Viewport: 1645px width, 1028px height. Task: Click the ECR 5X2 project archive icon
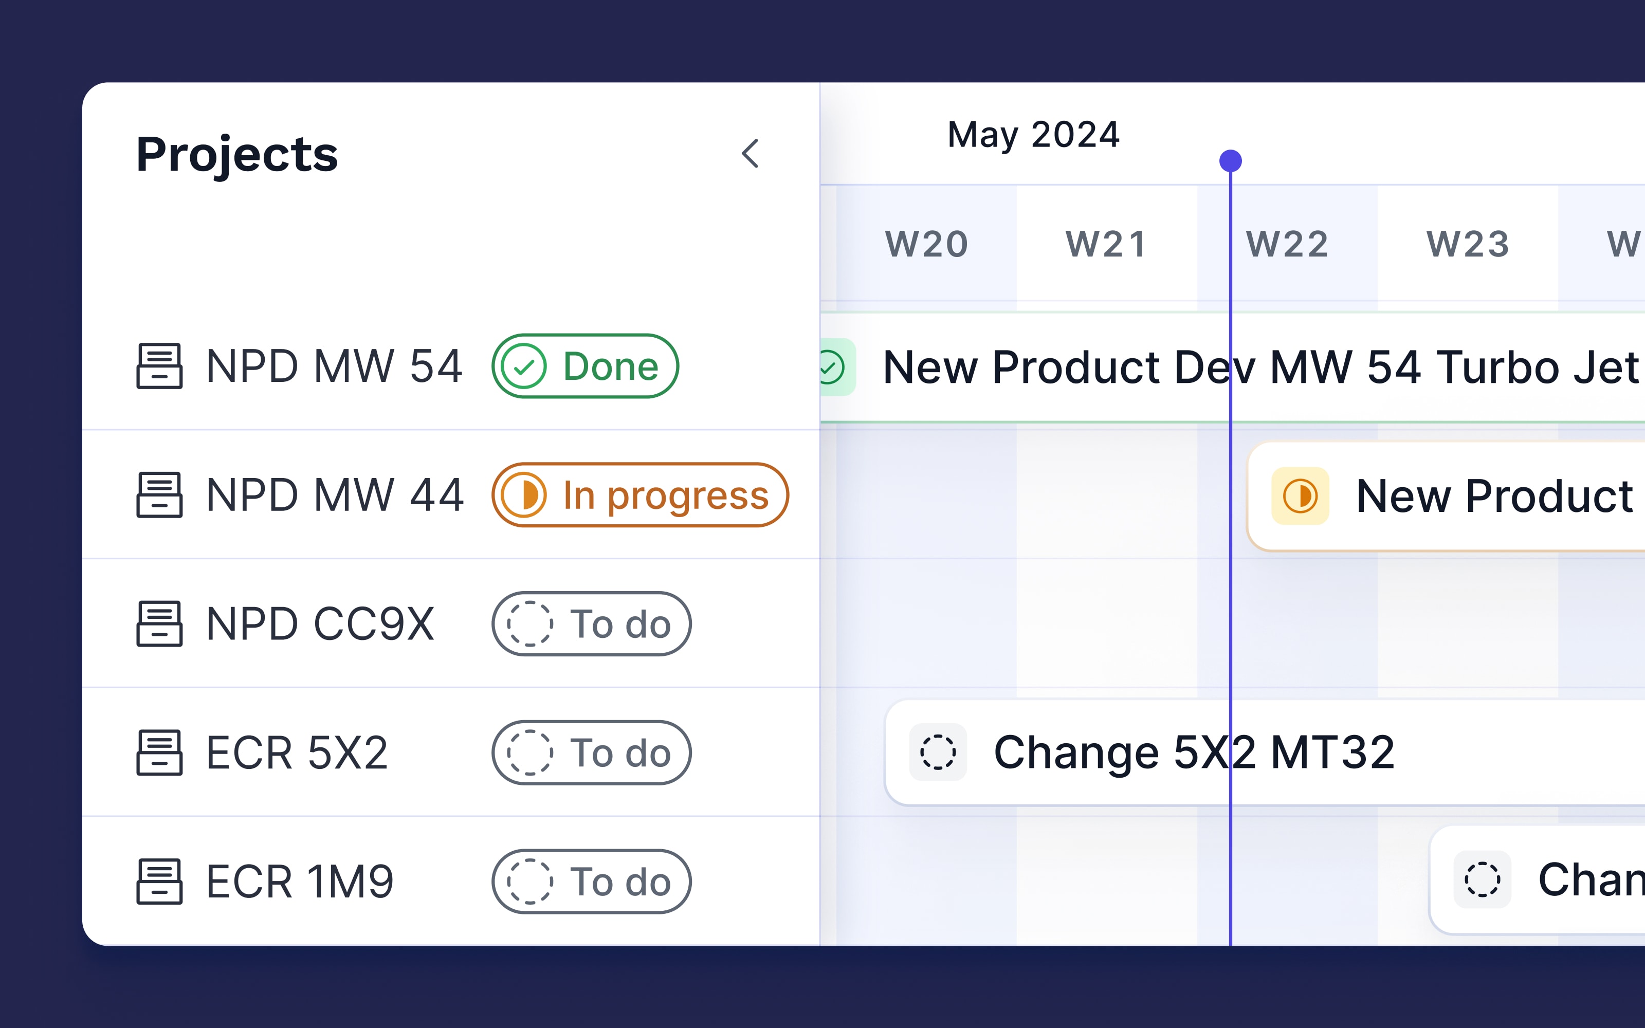[159, 752]
